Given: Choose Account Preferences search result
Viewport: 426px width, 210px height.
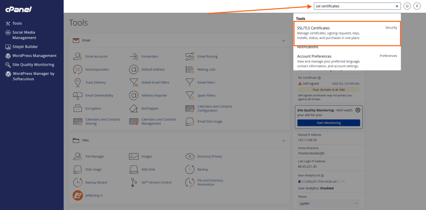Looking at the screenshot, I should click(347, 61).
